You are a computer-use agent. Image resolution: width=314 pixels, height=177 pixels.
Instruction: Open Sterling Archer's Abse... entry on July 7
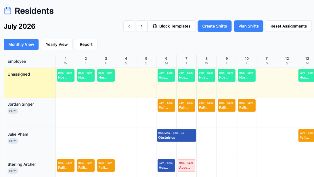[186, 166]
